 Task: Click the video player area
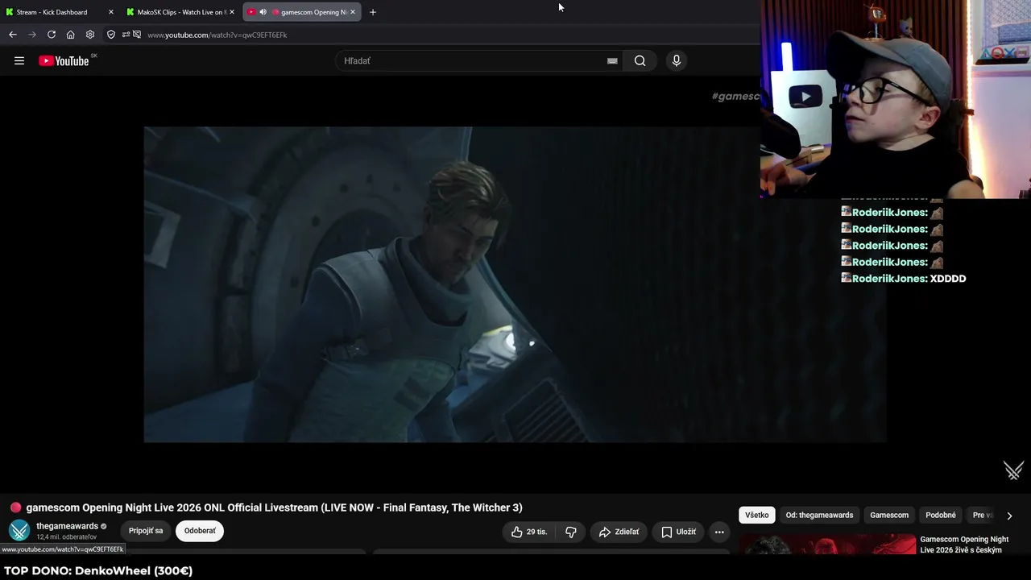coord(515,284)
